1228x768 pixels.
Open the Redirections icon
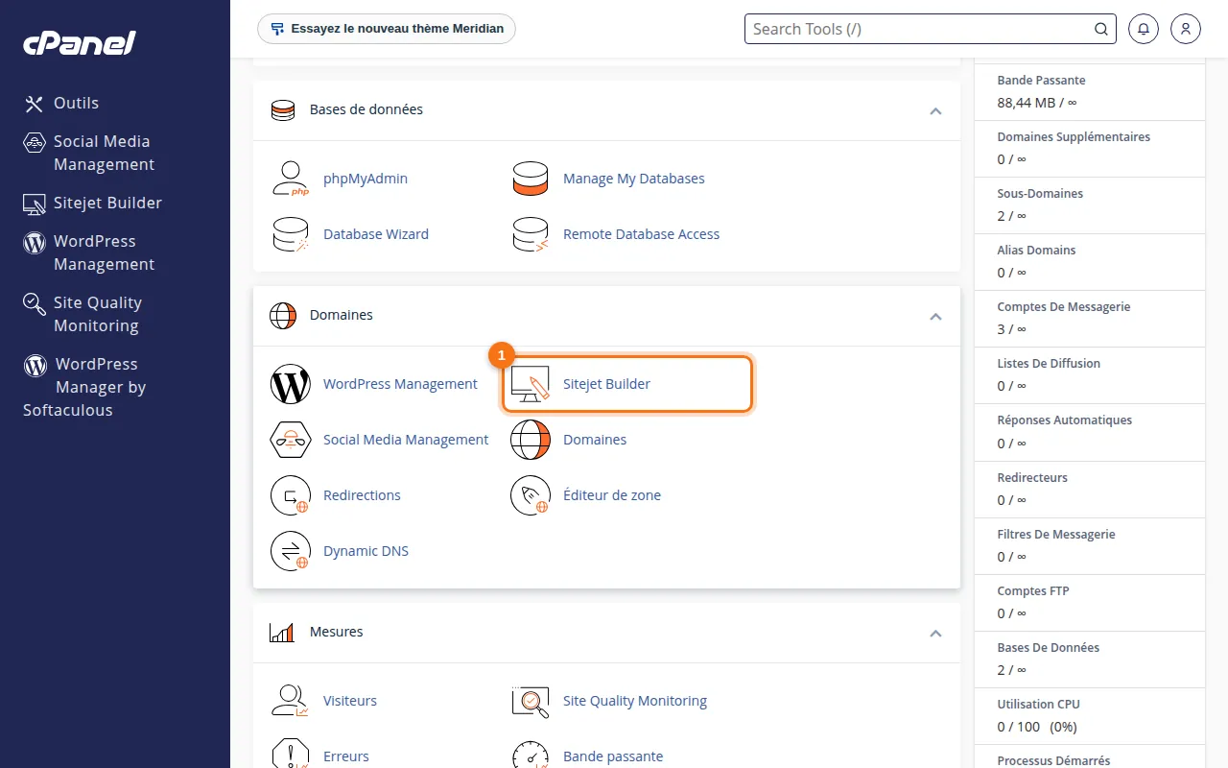[290, 495]
